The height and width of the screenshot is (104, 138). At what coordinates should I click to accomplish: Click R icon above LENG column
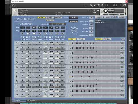click(53, 37)
